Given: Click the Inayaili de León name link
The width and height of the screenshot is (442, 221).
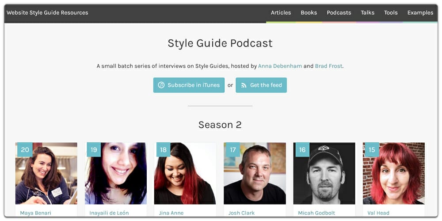Looking at the screenshot, I should tap(109, 213).
